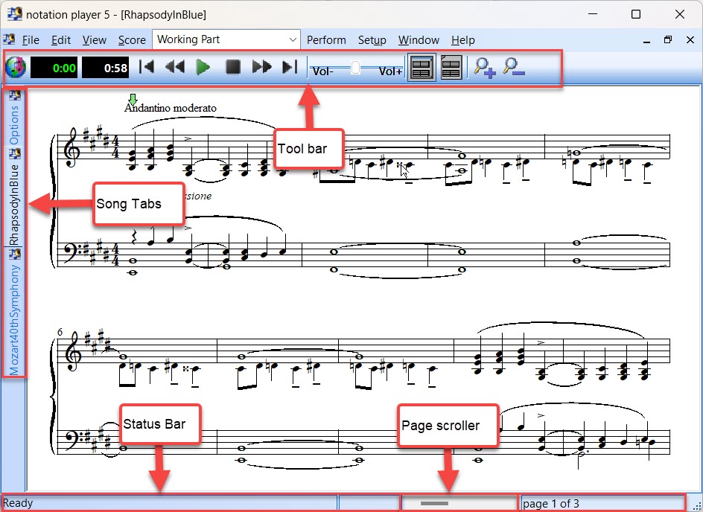The width and height of the screenshot is (703, 512).
Task: Toggle the second page view layout button
Action: 451,68
